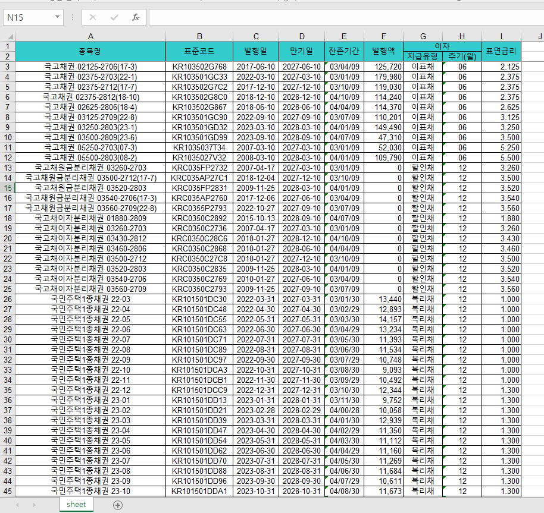Image resolution: width=544 pixels, height=513 pixels.
Task: Open the Name Box dropdown arrow
Action: click(57, 17)
